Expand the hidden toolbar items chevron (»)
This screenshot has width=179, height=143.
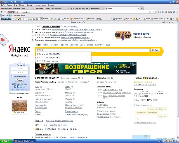(111, 19)
